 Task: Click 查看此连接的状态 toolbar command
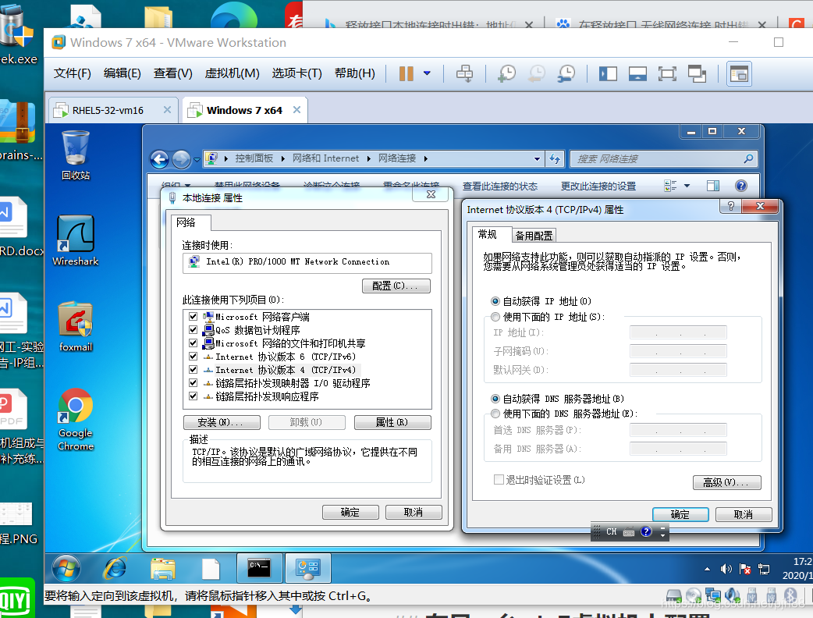(x=500, y=186)
